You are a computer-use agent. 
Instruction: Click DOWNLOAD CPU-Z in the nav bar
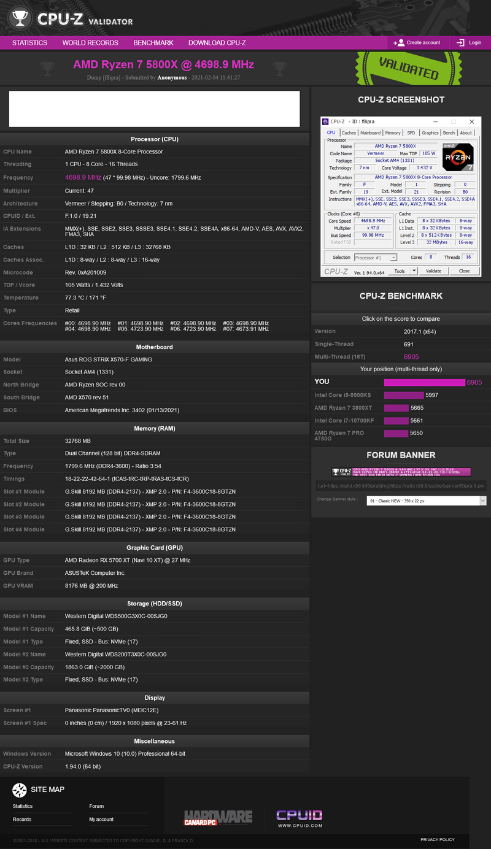(217, 43)
